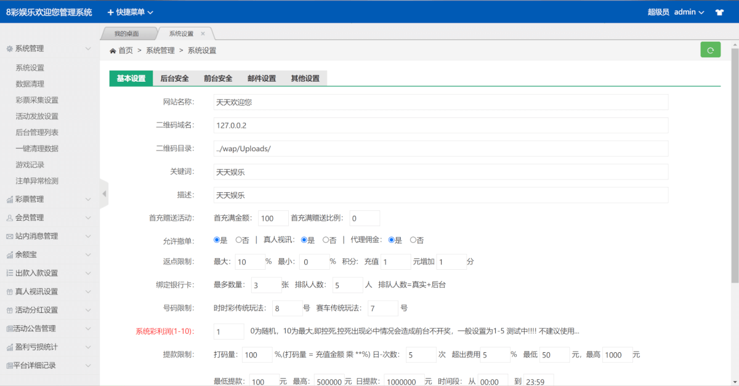Click the 网站名称 input field
The height and width of the screenshot is (386, 739).
tap(440, 102)
